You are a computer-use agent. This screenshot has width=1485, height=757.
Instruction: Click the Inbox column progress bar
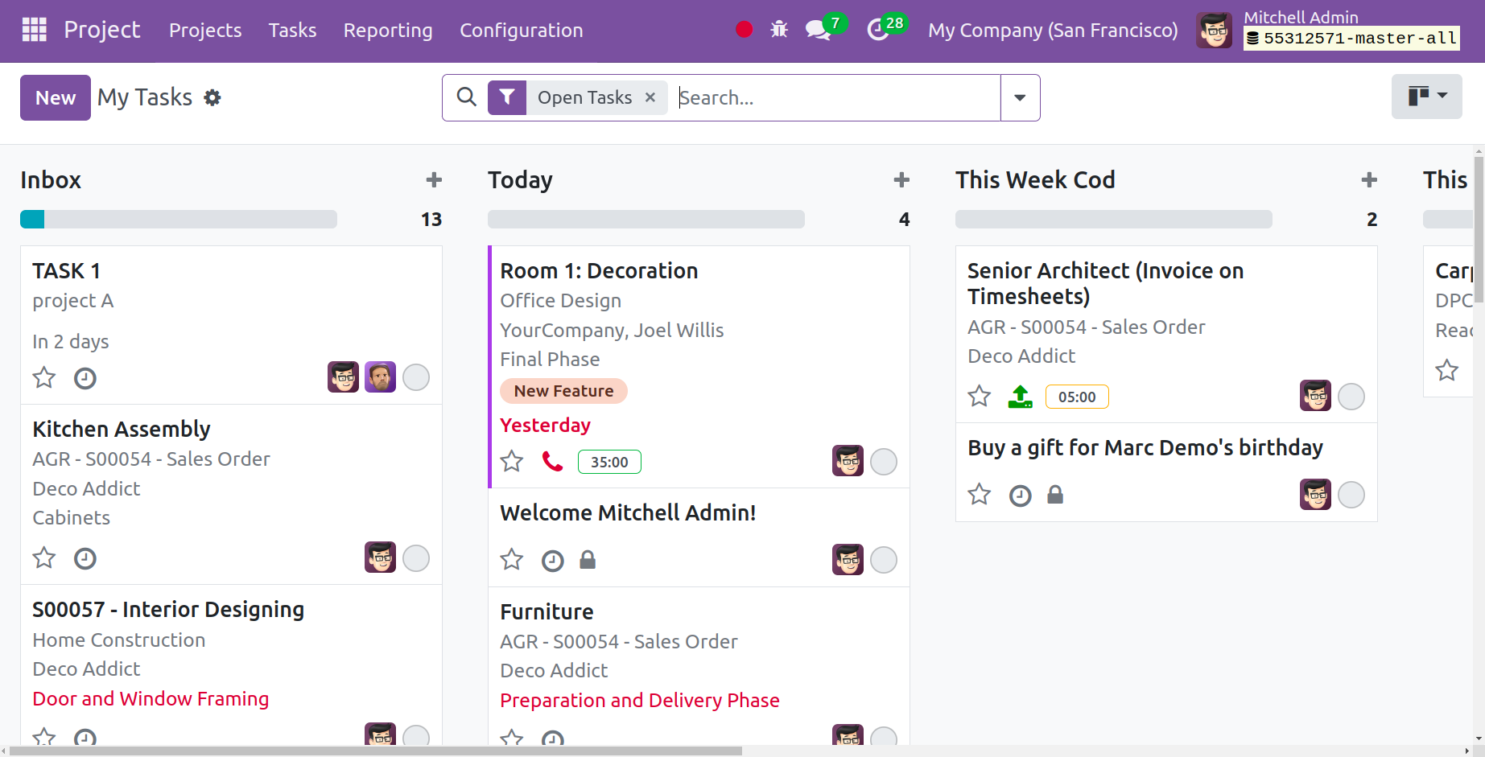pos(179,220)
